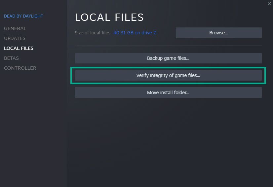Select the Local Files tab

point(19,48)
